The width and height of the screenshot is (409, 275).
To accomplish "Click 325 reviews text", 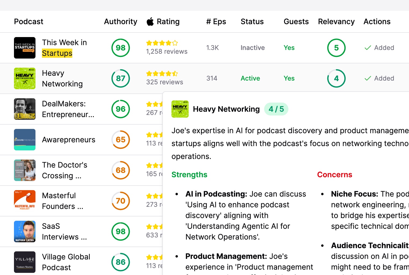I will 165,82.
